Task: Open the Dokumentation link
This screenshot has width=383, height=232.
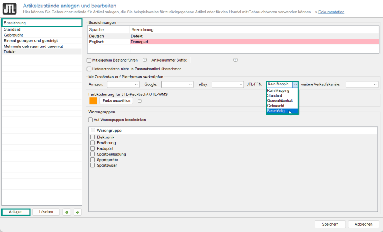Action: 331,12
